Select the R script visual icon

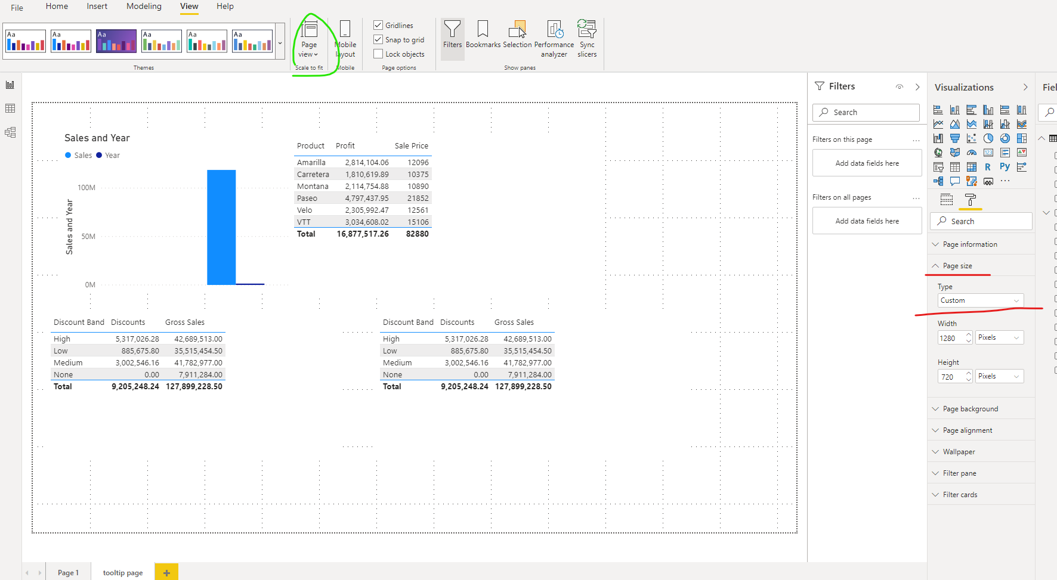(x=988, y=167)
